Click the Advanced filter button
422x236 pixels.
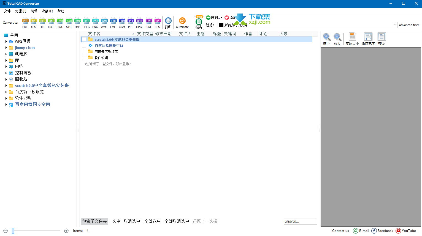[409, 25]
